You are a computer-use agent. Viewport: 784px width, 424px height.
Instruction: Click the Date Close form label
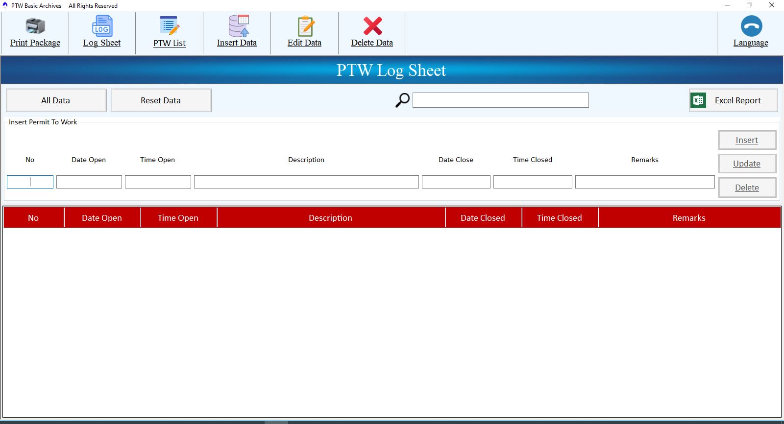pos(456,160)
